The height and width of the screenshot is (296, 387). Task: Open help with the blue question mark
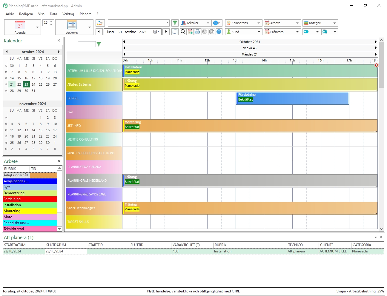219,32
